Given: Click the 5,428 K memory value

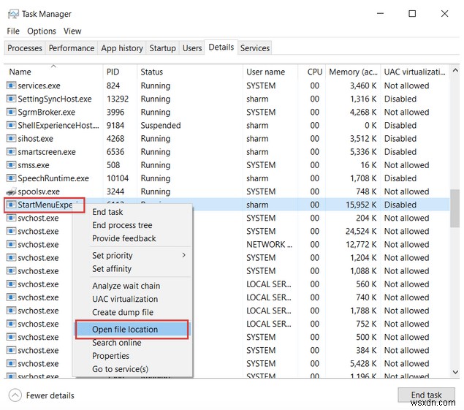Looking at the screenshot, I should tap(363, 363).
